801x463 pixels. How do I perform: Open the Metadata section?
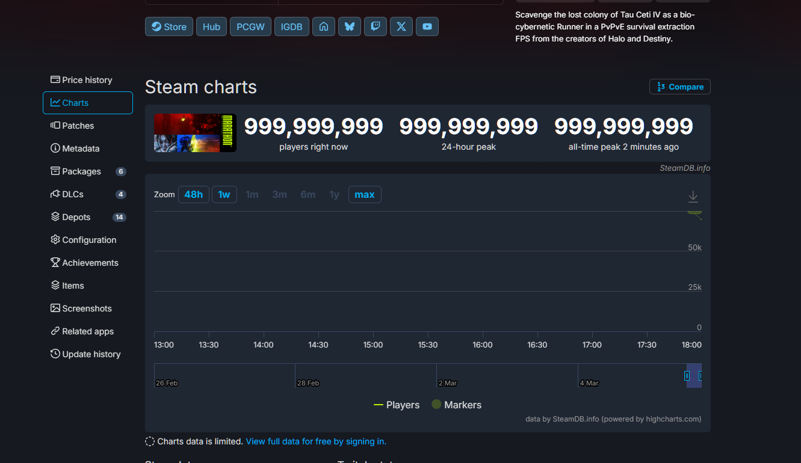tap(88, 149)
